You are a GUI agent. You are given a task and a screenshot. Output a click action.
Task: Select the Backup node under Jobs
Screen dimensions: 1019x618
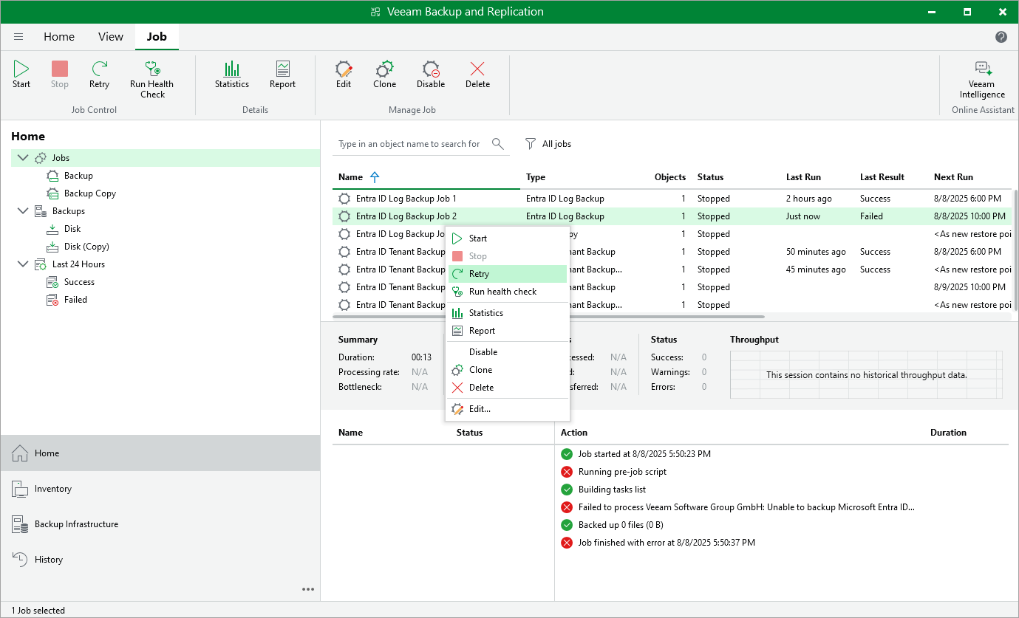pyautogui.click(x=78, y=176)
